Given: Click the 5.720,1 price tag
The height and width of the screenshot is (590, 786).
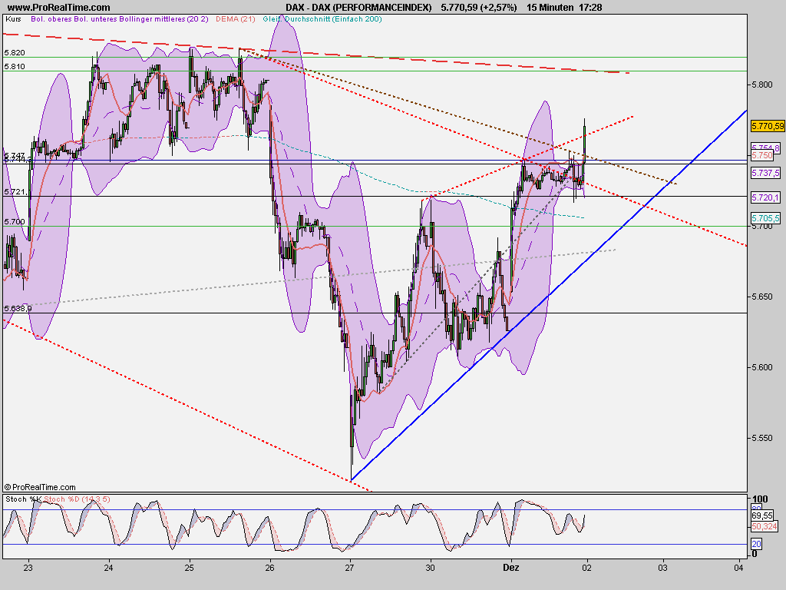Looking at the screenshot, I should [x=766, y=199].
